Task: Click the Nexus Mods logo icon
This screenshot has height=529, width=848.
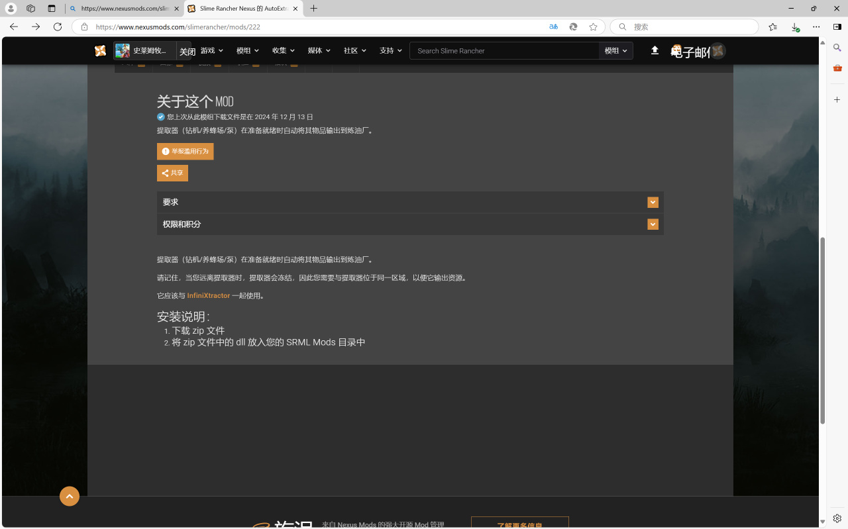Action: pyautogui.click(x=100, y=51)
